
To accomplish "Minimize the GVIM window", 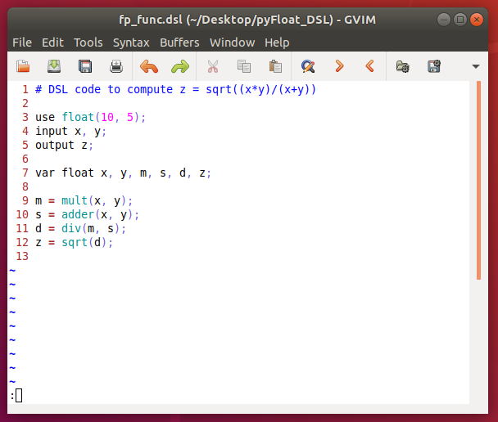I will (x=444, y=20).
